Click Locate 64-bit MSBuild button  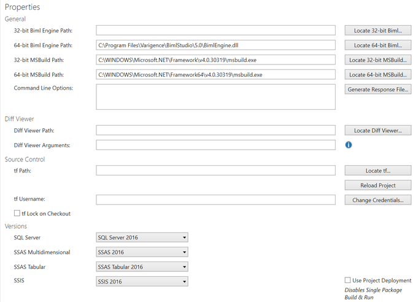coord(378,75)
